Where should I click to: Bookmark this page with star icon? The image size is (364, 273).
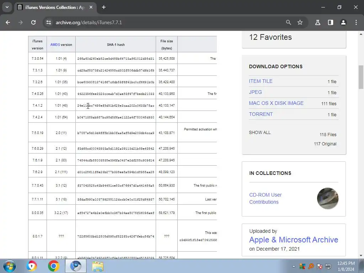click(300, 22)
